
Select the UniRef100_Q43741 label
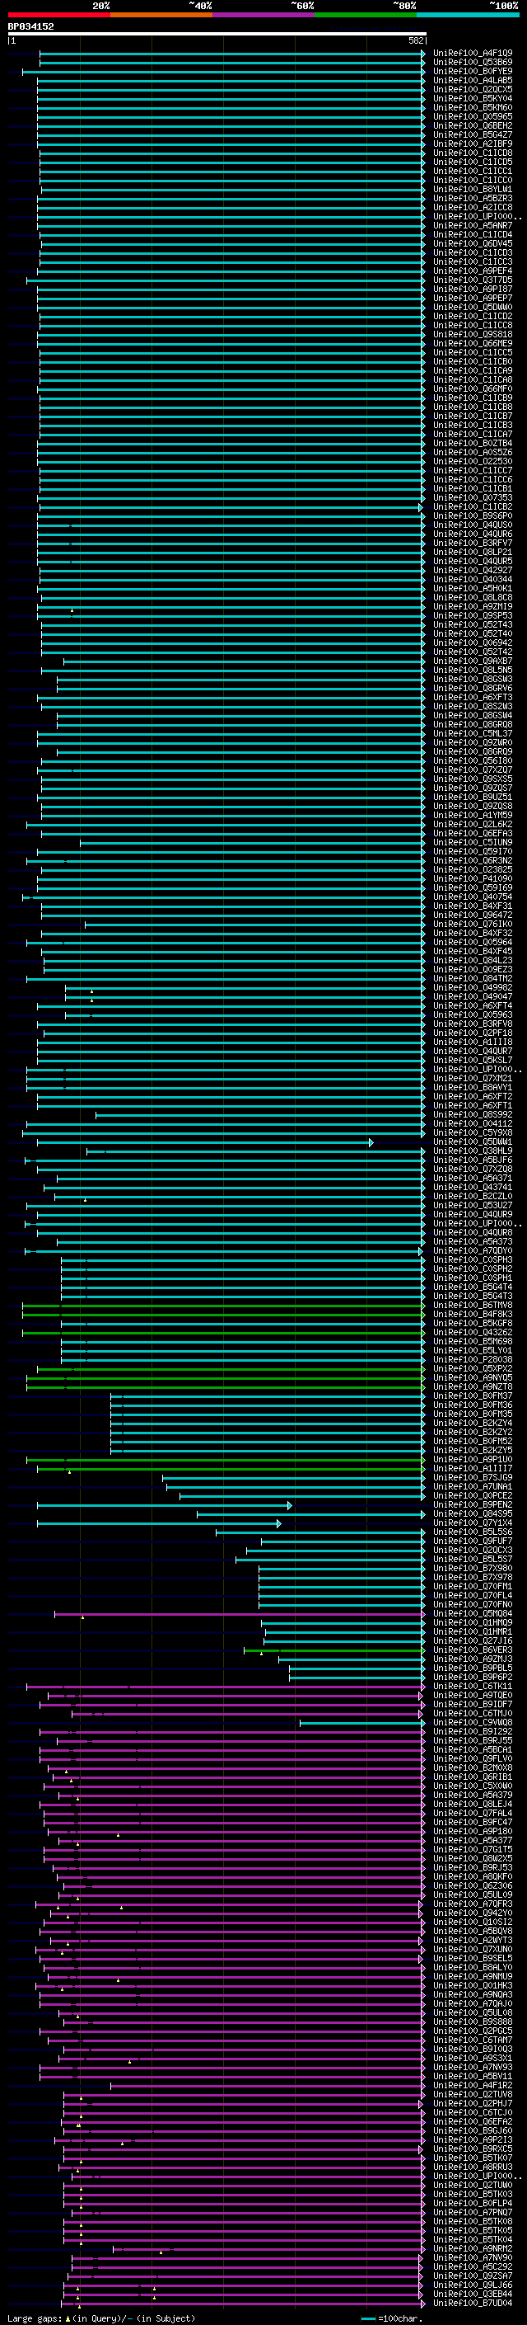[x=473, y=1187]
